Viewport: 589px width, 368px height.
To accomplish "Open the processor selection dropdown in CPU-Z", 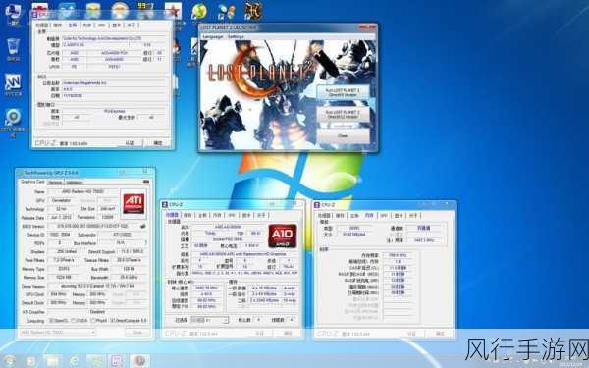I will (x=209, y=320).
